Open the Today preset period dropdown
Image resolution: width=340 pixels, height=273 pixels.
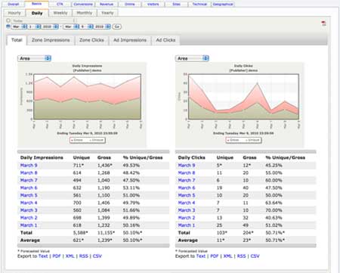click(x=43, y=20)
